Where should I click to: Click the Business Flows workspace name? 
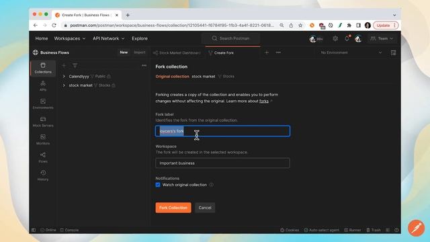pyautogui.click(x=54, y=52)
